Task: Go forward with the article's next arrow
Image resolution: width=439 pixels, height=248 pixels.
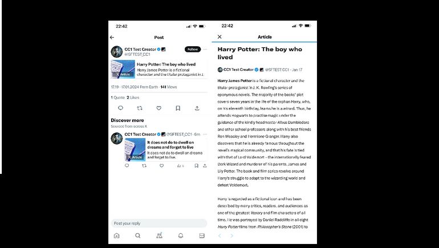Action: click(231, 236)
